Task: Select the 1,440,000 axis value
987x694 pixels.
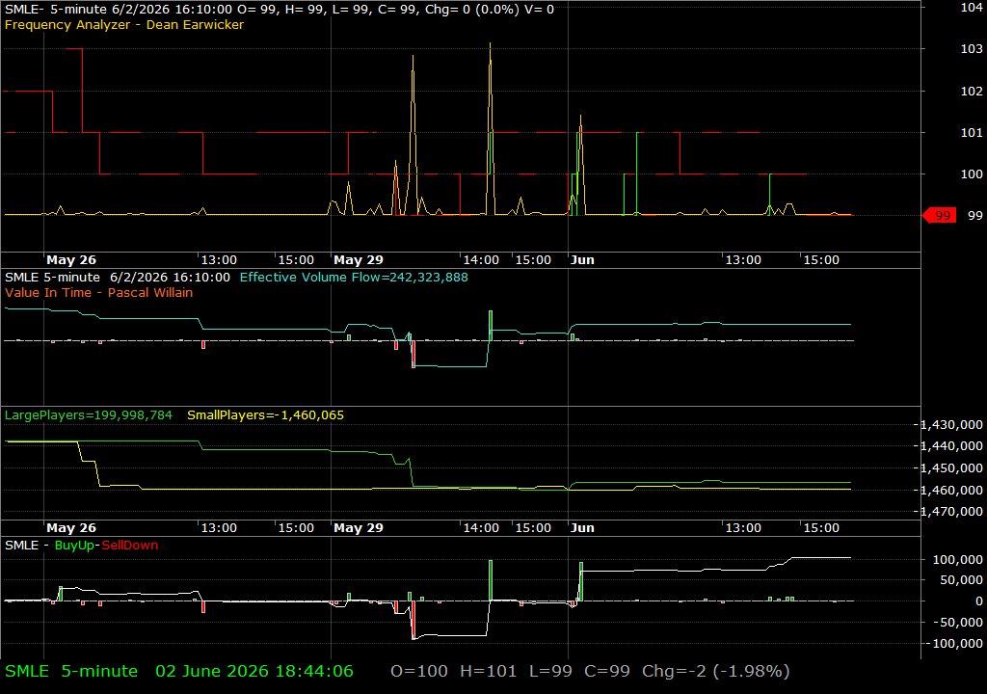Action: point(951,446)
